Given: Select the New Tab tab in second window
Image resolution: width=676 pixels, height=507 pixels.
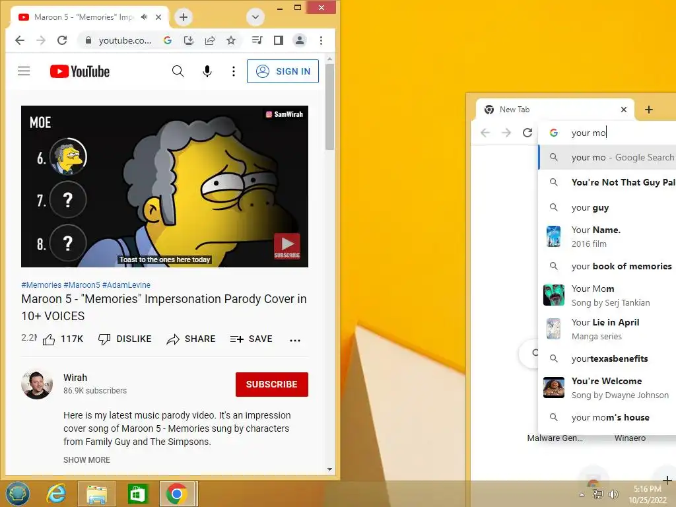Looking at the screenshot, I should click(x=555, y=110).
